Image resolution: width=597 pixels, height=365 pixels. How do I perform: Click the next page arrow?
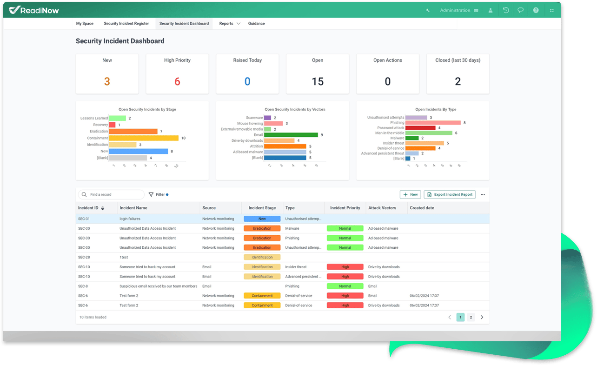pos(482,317)
